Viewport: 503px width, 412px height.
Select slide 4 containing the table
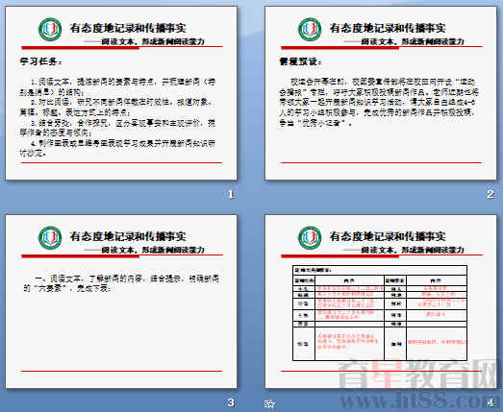tap(381, 302)
